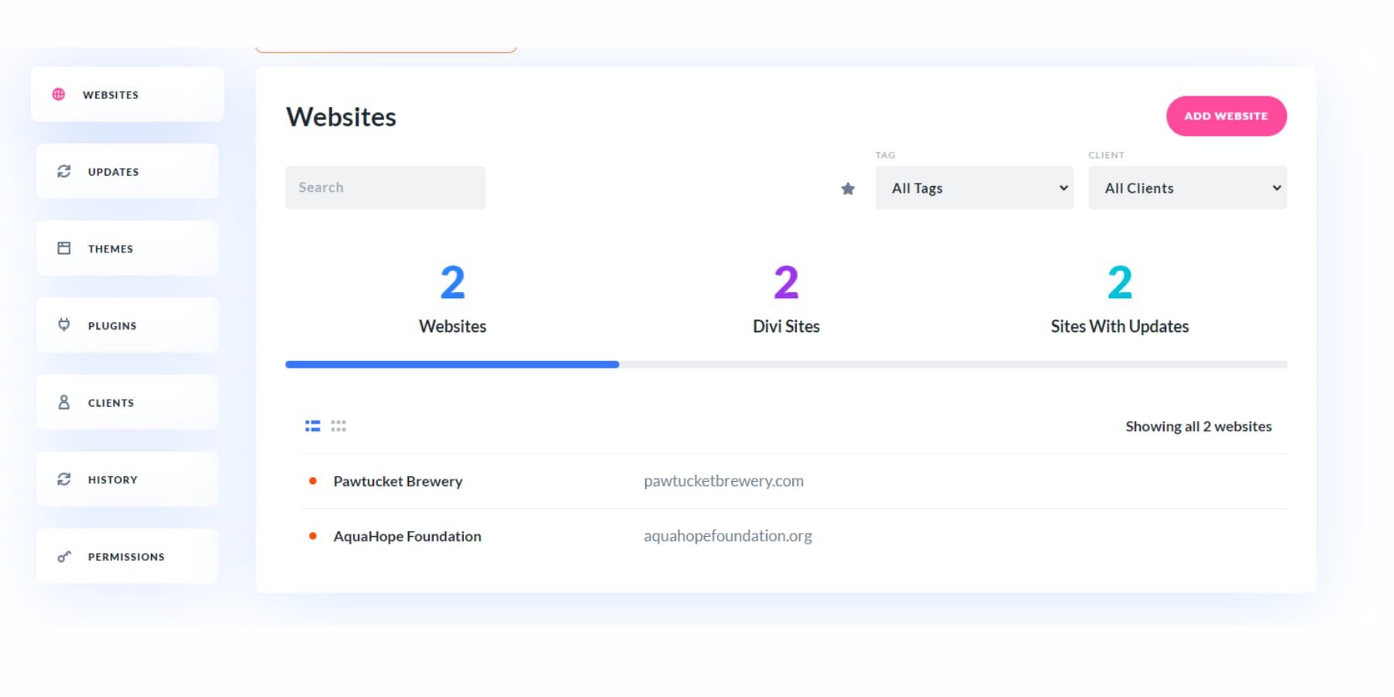Select the Websites count tab
This screenshot has width=1394, height=697.
pyautogui.click(x=452, y=300)
